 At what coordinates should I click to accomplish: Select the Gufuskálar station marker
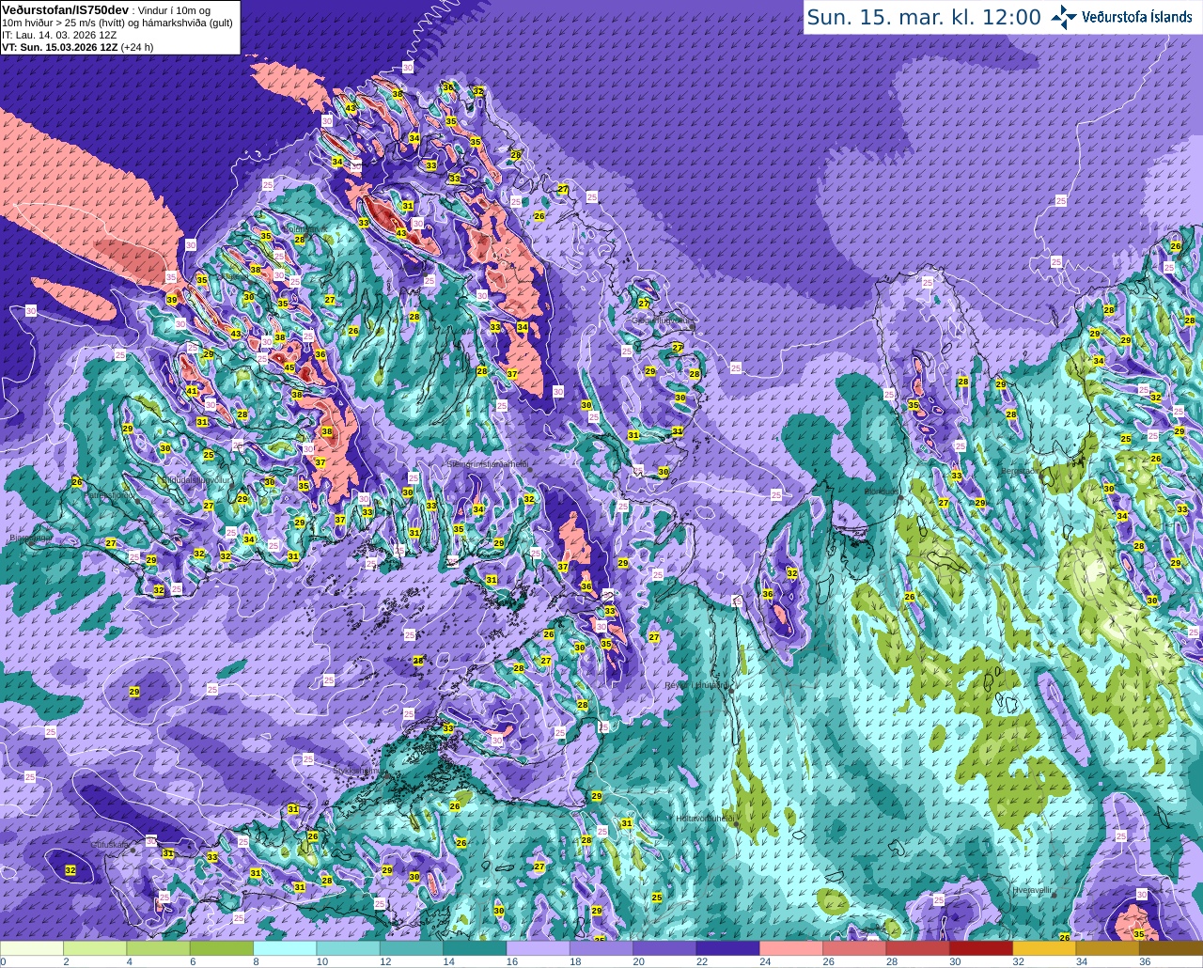click(x=133, y=850)
